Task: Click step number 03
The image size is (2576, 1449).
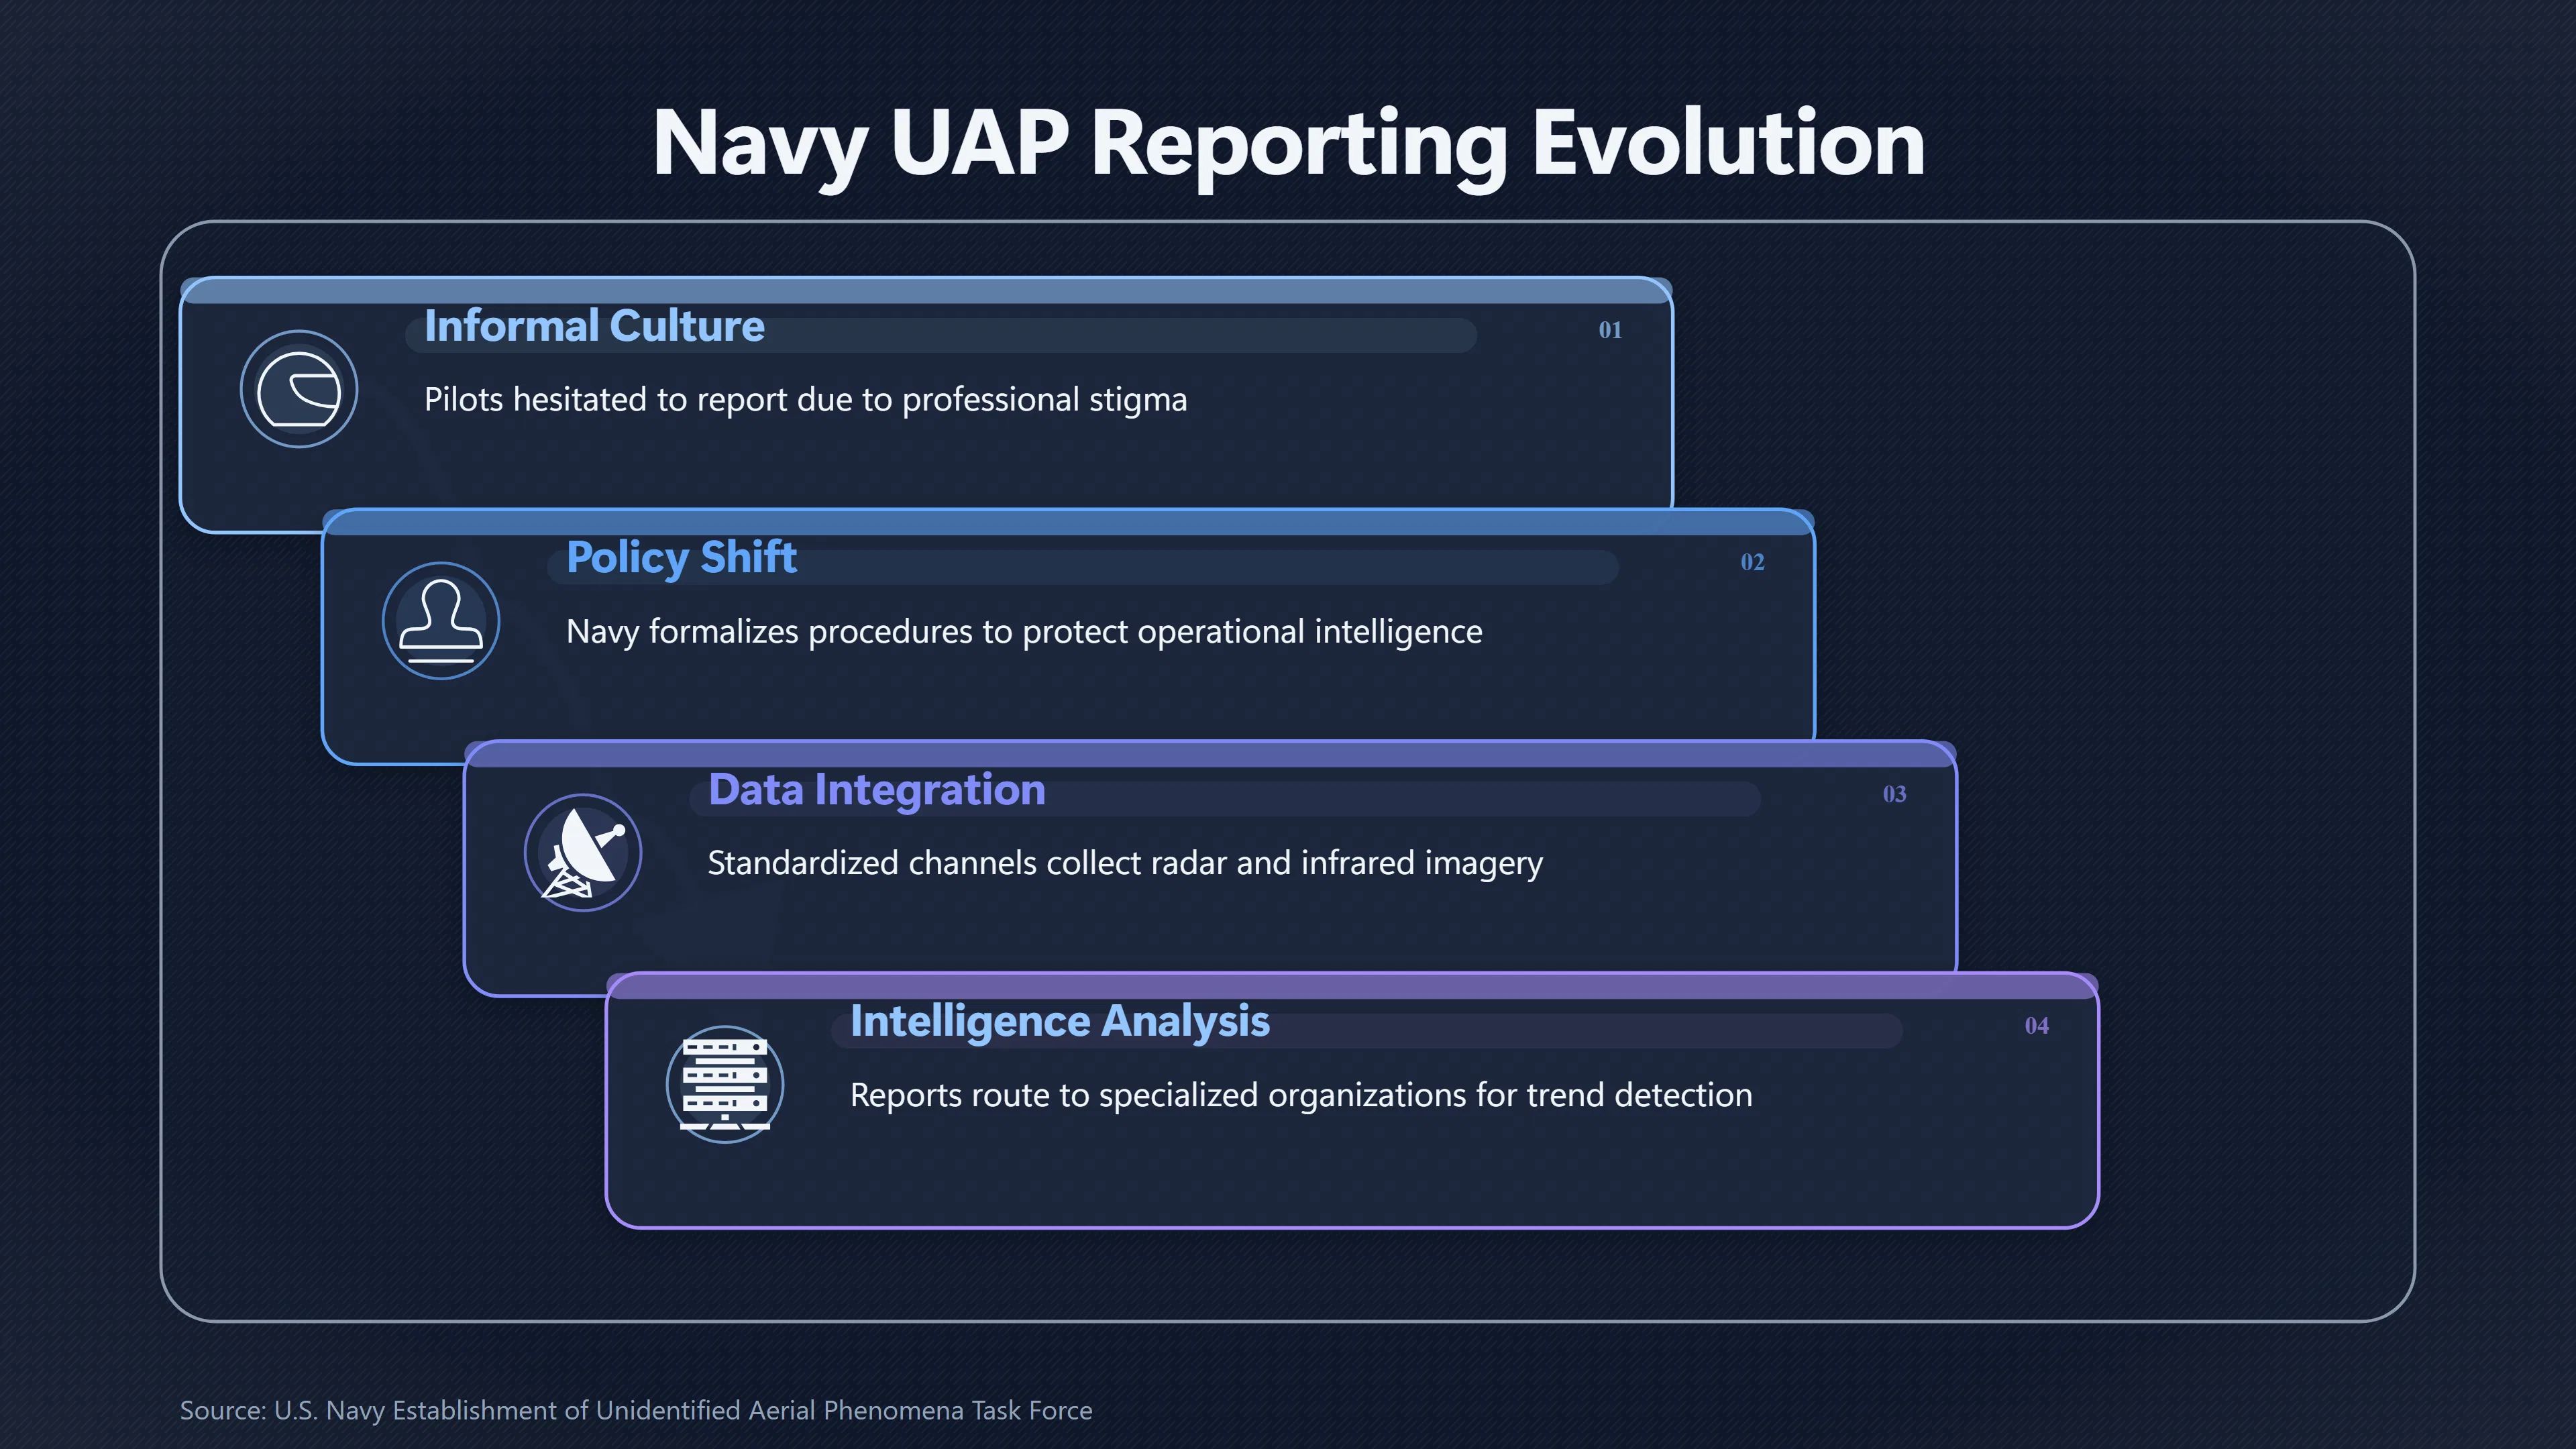Action: [x=1894, y=794]
